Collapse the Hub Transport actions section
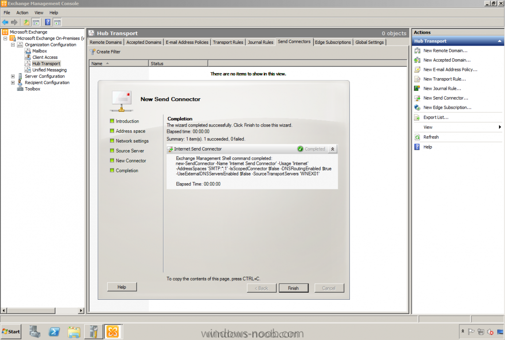 pyautogui.click(x=500, y=41)
